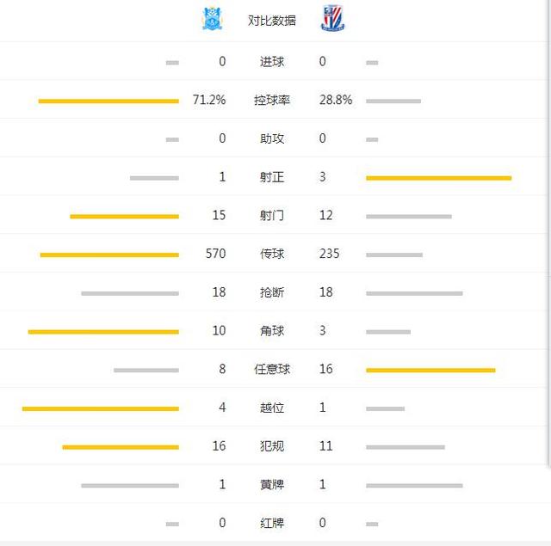Click the light-blue home team crest
The image size is (551, 546).
pos(211,19)
